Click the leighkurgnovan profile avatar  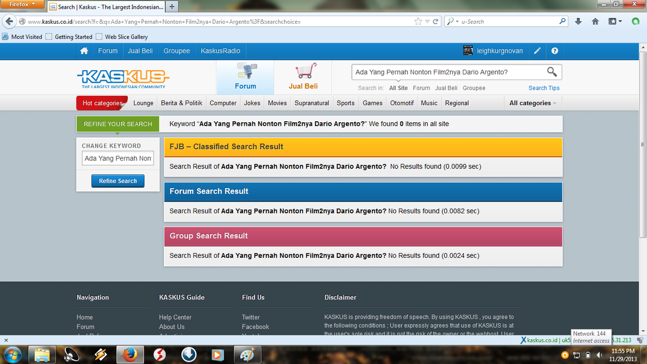pos(468,51)
